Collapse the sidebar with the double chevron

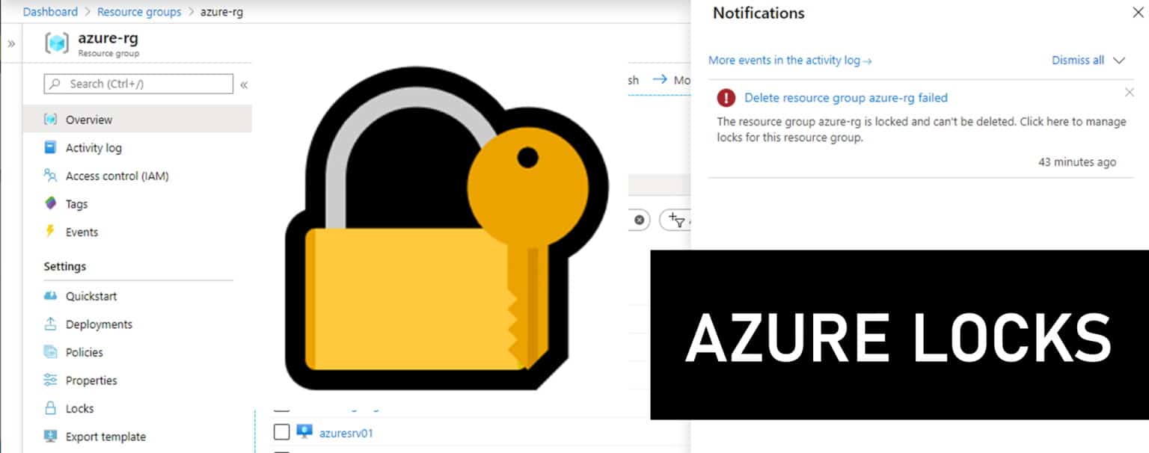[x=244, y=84]
